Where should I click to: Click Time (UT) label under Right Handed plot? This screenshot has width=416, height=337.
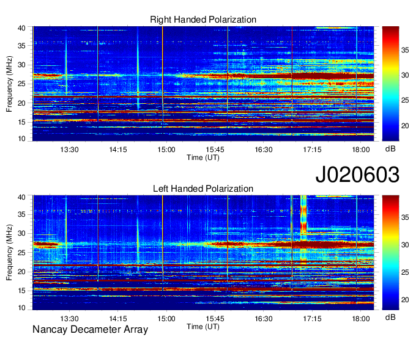[203, 158]
